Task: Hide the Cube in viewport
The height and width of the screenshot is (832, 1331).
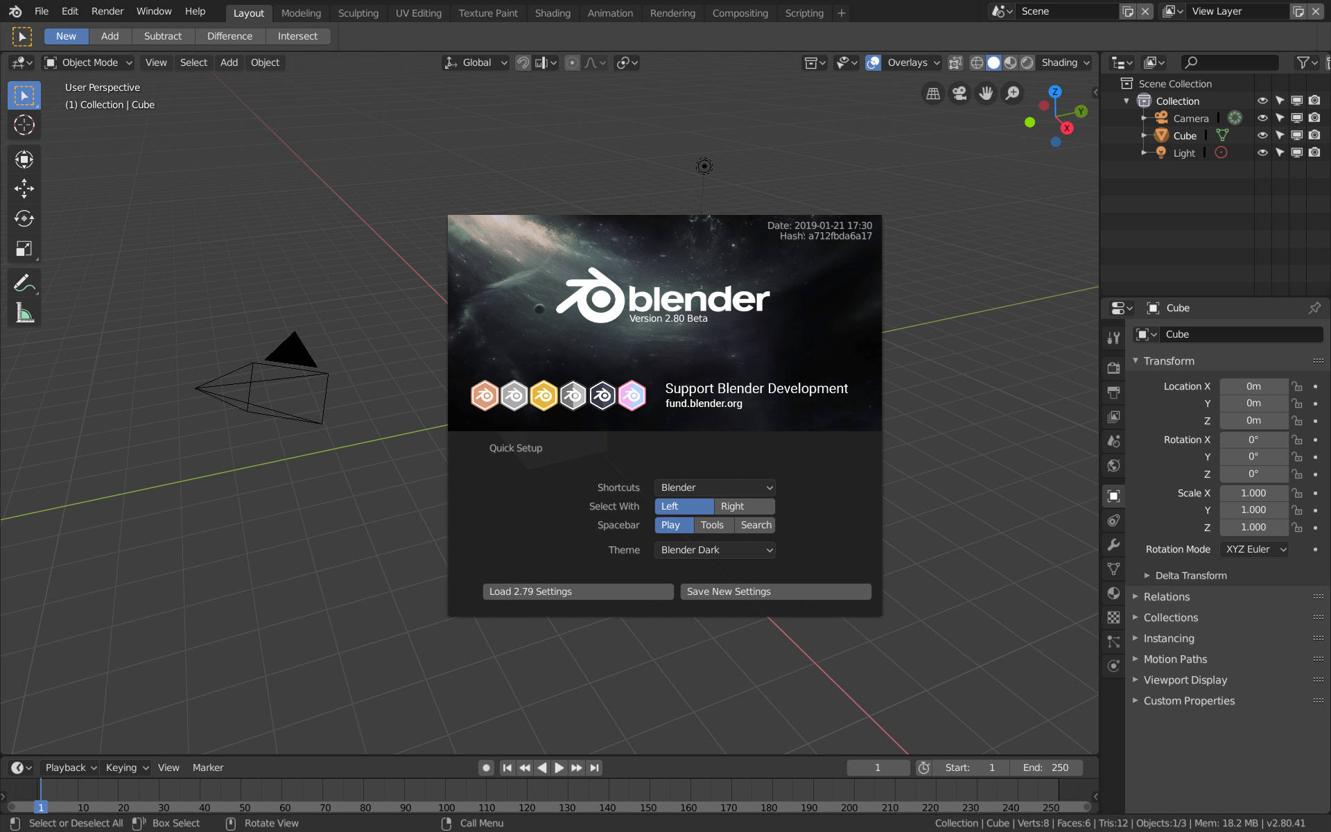Action: (1262, 135)
